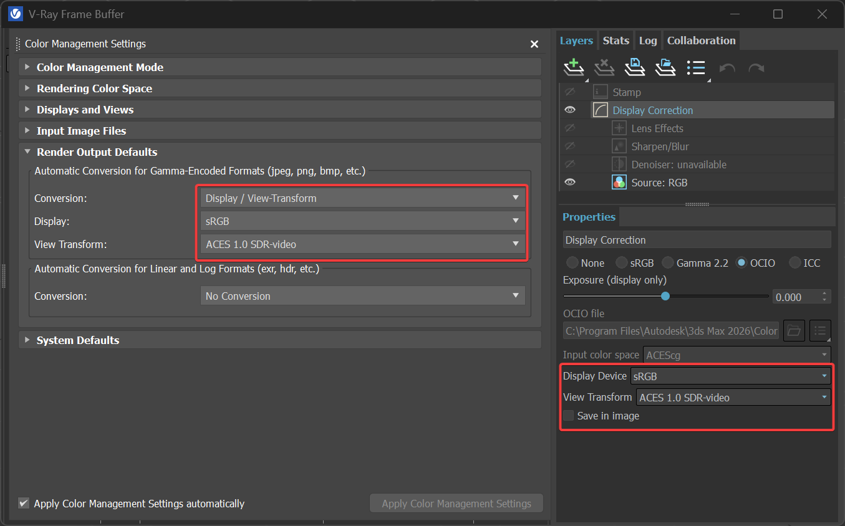
Task: Browse for OCIO file with folder icon
Action: click(x=794, y=330)
